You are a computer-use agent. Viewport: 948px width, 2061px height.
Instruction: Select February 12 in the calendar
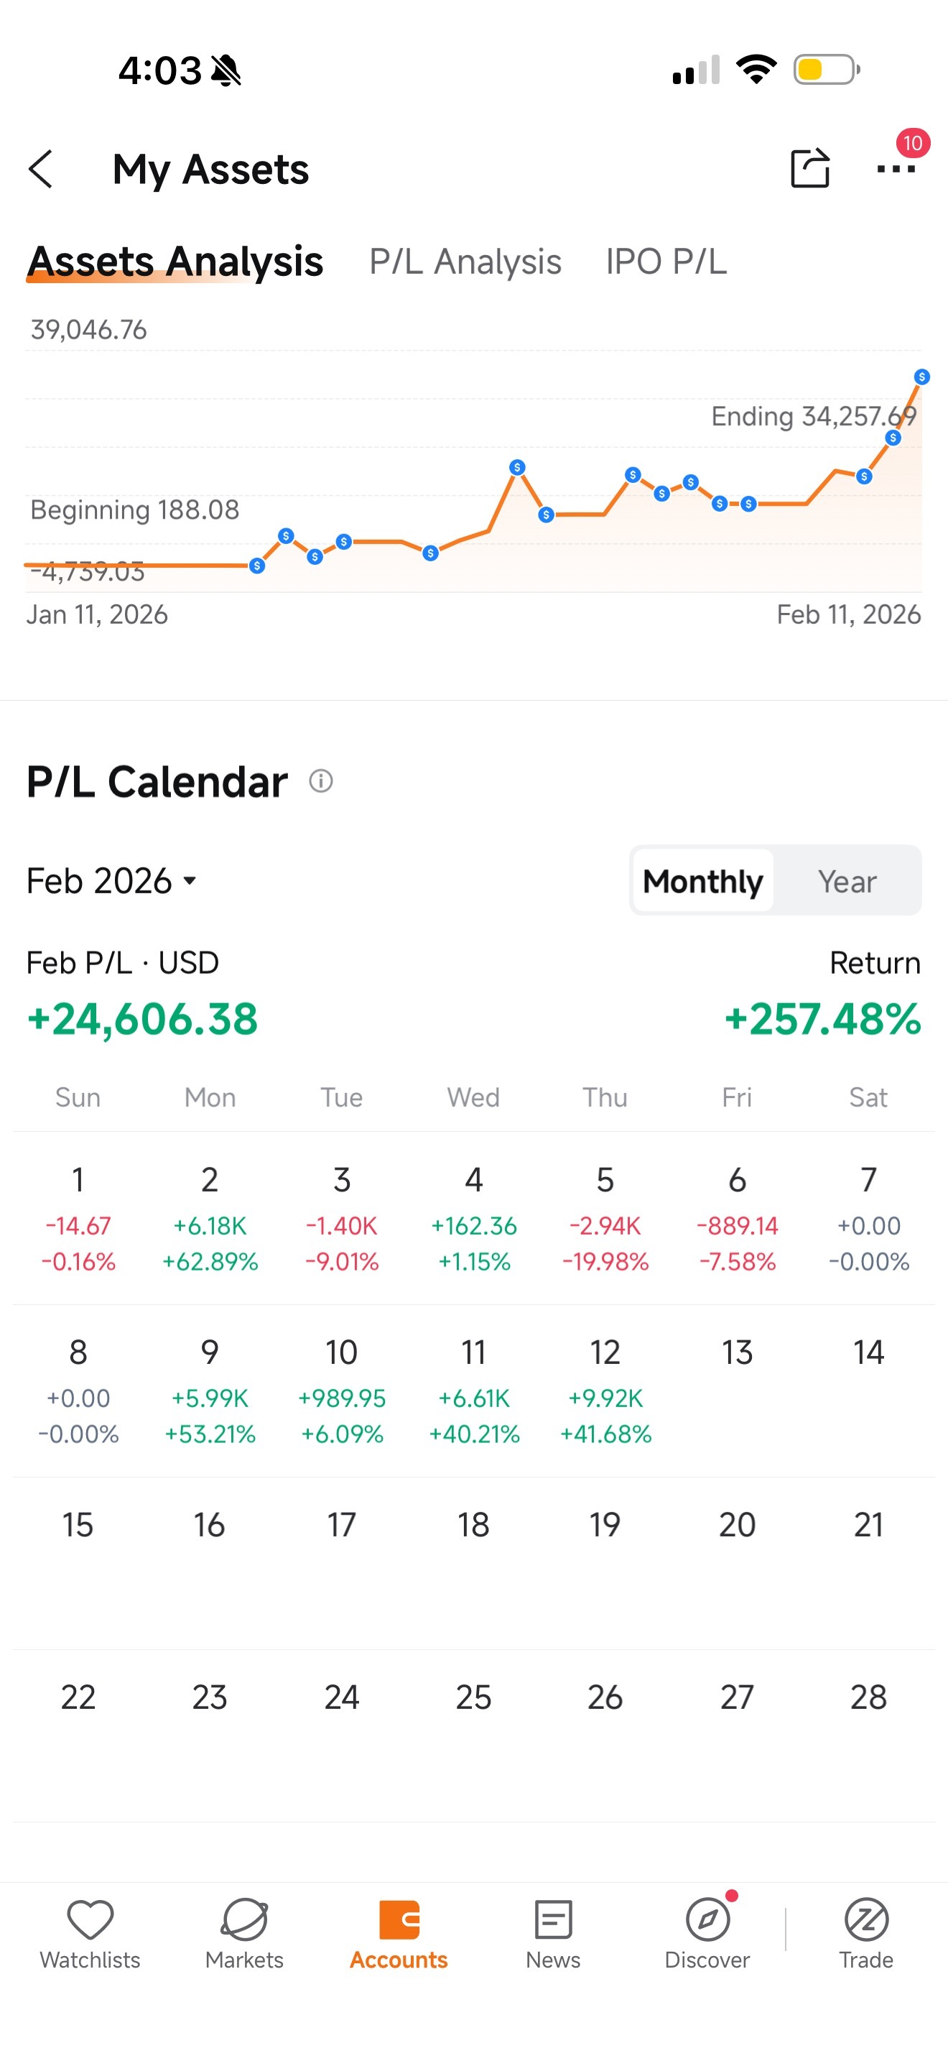point(605,1392)
